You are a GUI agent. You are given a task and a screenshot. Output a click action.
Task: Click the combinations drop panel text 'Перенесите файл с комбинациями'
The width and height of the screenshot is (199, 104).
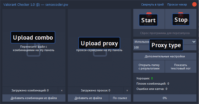click(x=34, y=48)
